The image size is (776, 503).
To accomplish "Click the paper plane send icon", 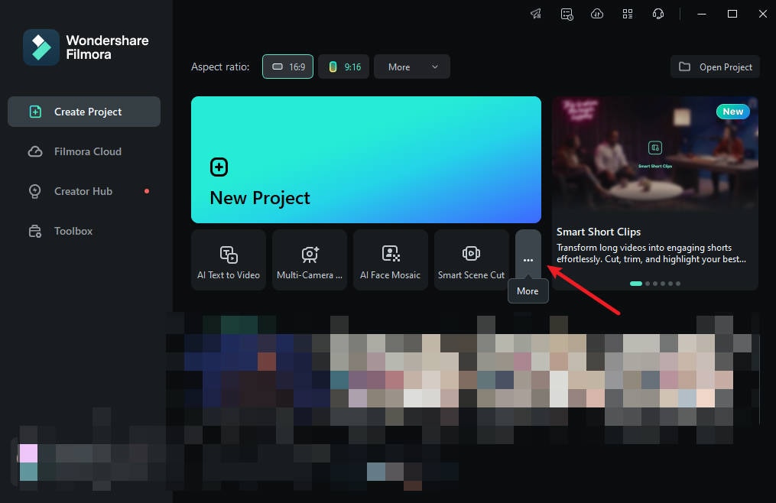I will 536,14.
